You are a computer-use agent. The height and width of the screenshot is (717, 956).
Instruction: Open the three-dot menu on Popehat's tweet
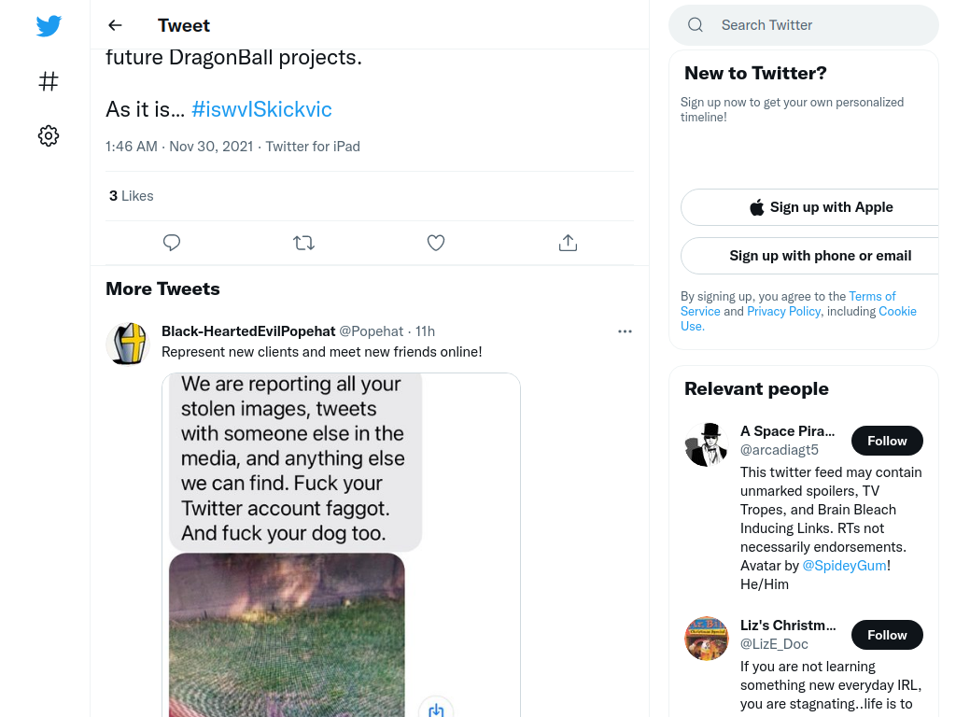pos(625,331)
